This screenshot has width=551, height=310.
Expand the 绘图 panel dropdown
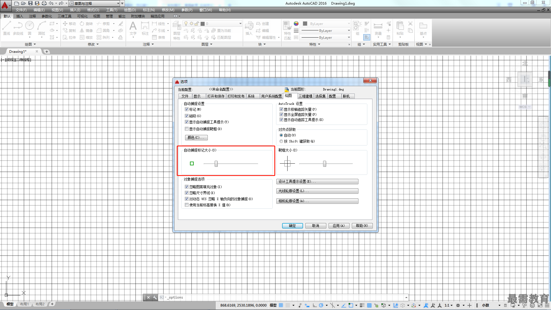tap(30, 44)
